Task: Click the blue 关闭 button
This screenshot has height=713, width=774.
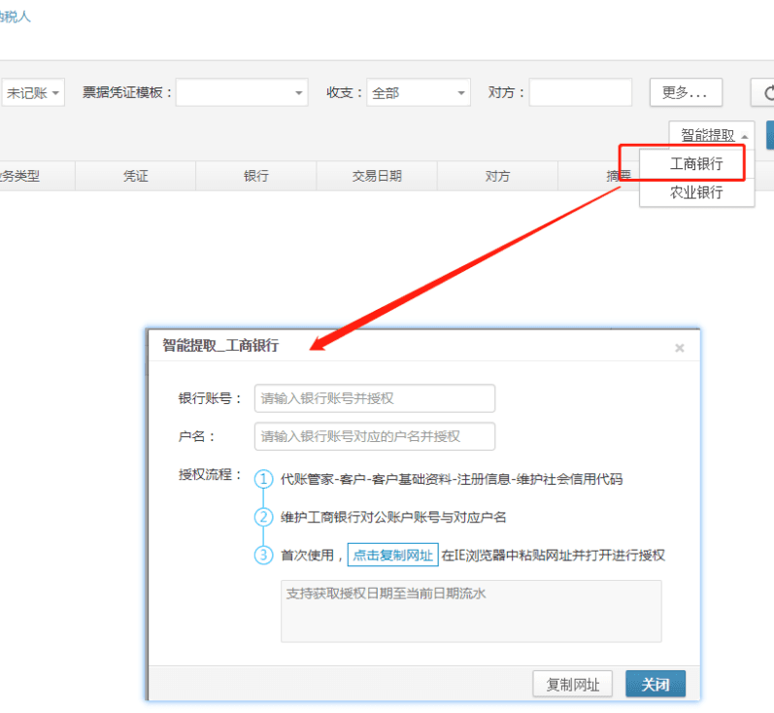Action: click(656, 685)
